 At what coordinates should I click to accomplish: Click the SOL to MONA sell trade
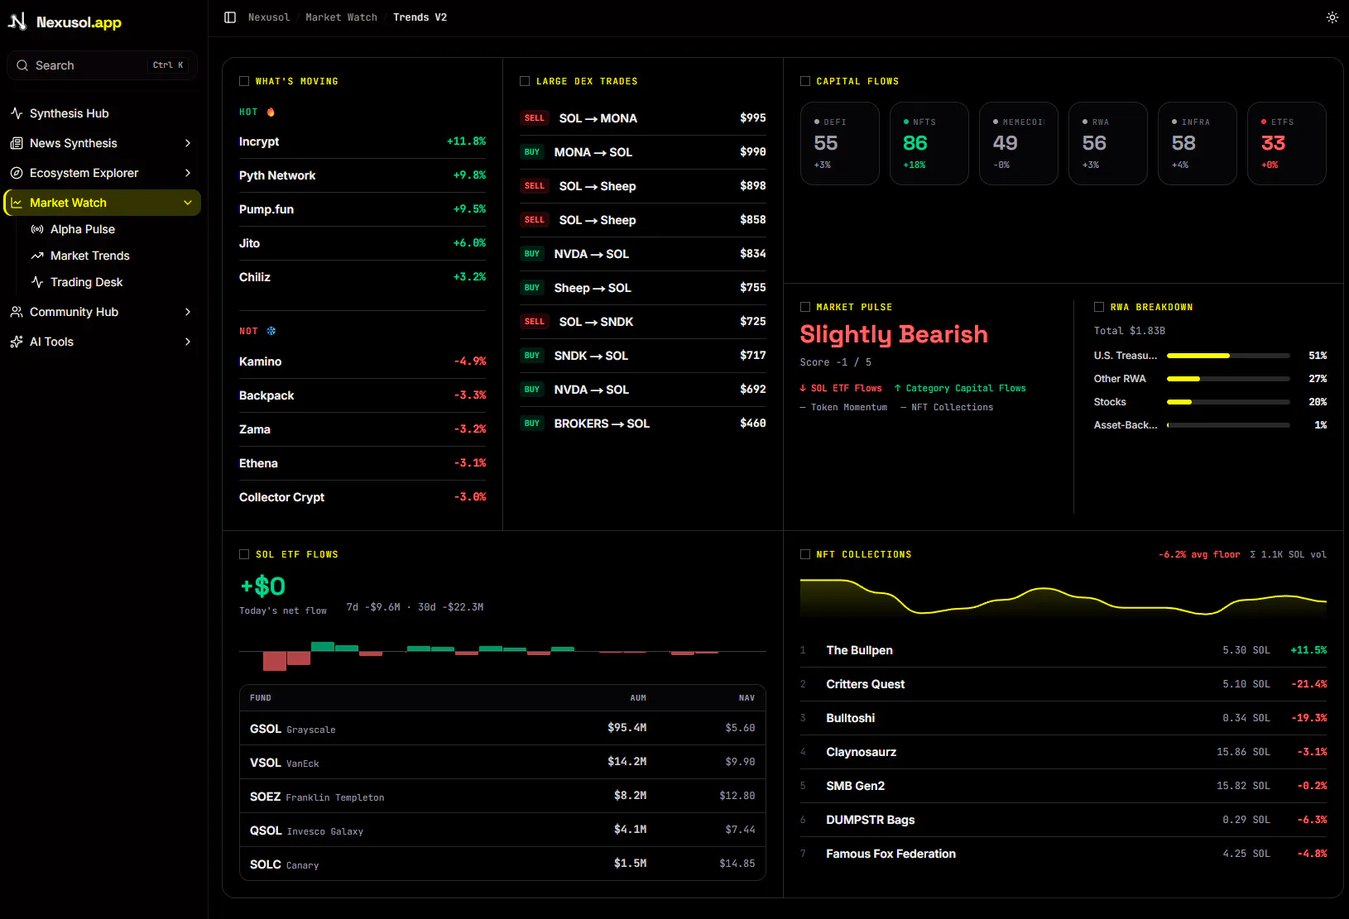pyautogui.click(x=643, y=118)
